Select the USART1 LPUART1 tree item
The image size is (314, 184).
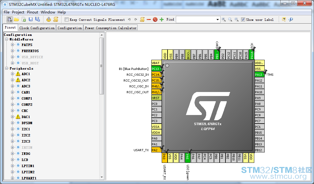click(x=29, y=178)
